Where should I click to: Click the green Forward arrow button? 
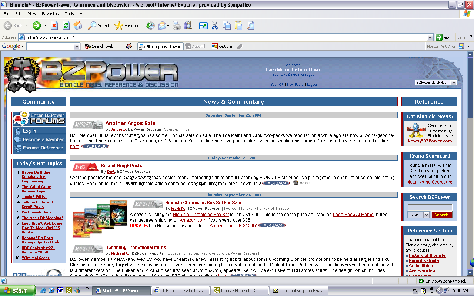[37, 26]
